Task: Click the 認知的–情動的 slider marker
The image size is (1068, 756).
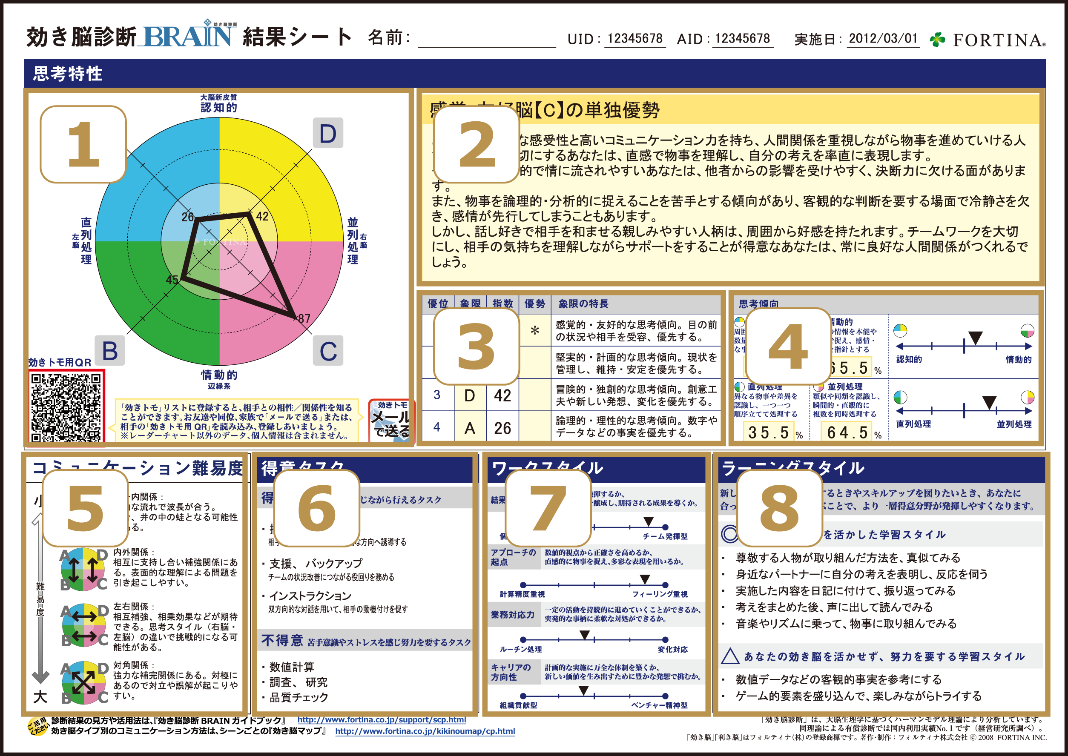Action: point(975,338)
